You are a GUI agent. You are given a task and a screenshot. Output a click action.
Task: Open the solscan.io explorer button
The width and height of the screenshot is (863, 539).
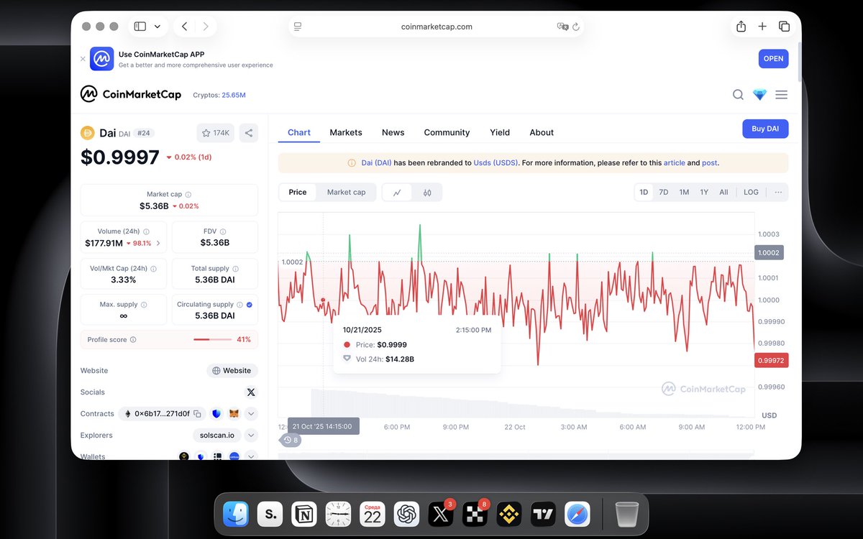216,436
